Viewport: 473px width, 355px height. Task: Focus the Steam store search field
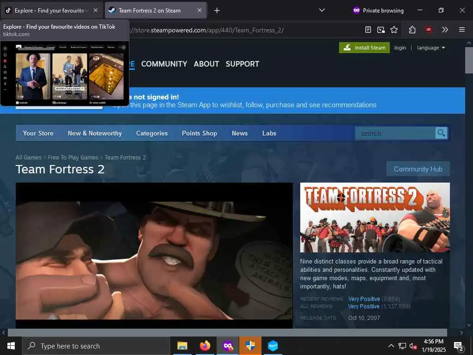tap(395, 133)
